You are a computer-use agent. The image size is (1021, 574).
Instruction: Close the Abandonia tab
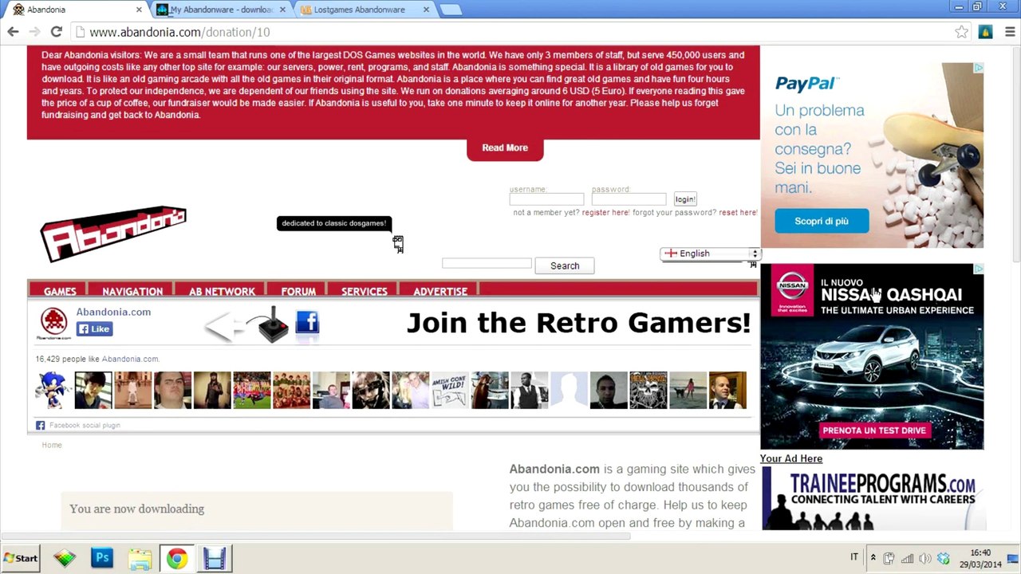tap(139, 10)
